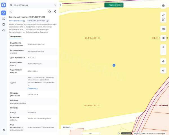The width and height of the screenshot is (169, 135).
Task: Share the map view from the right toolbar
Action: tap(163, 38)
